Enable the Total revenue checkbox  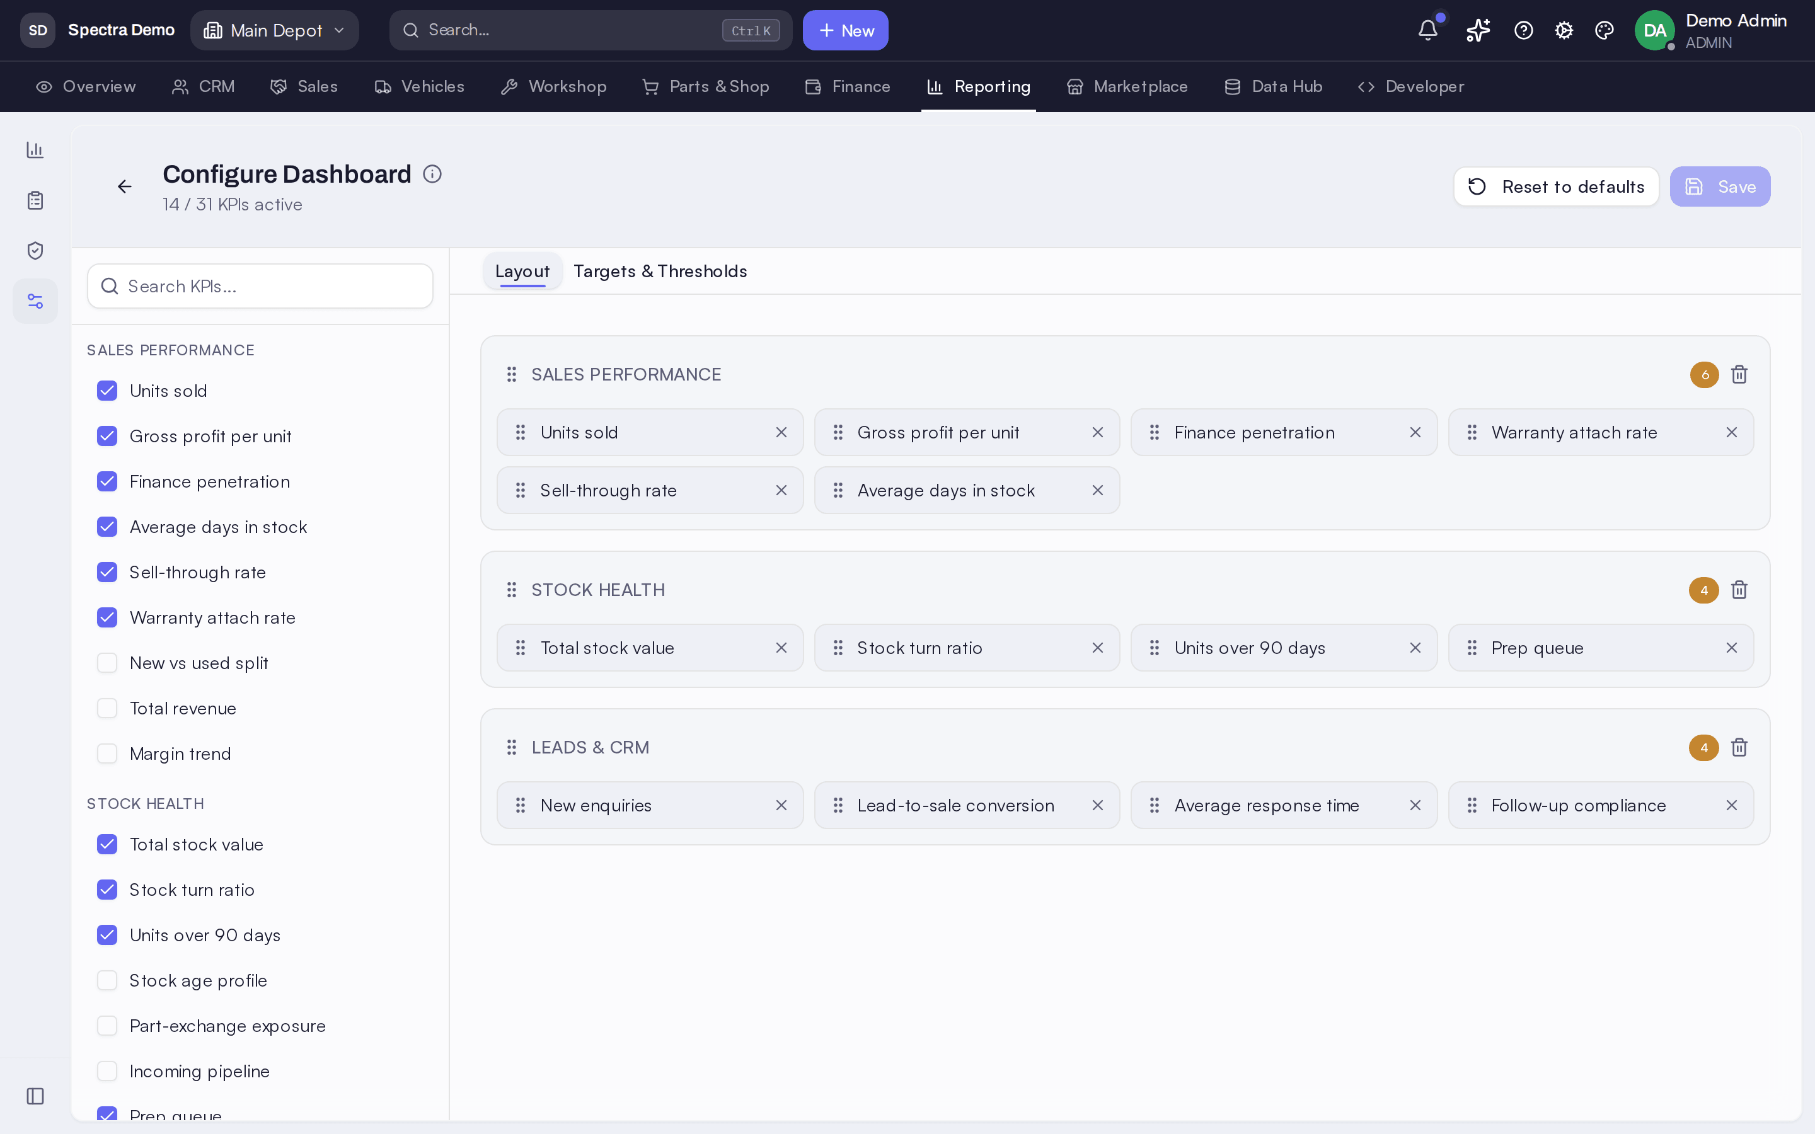click(x=107, y=709)
